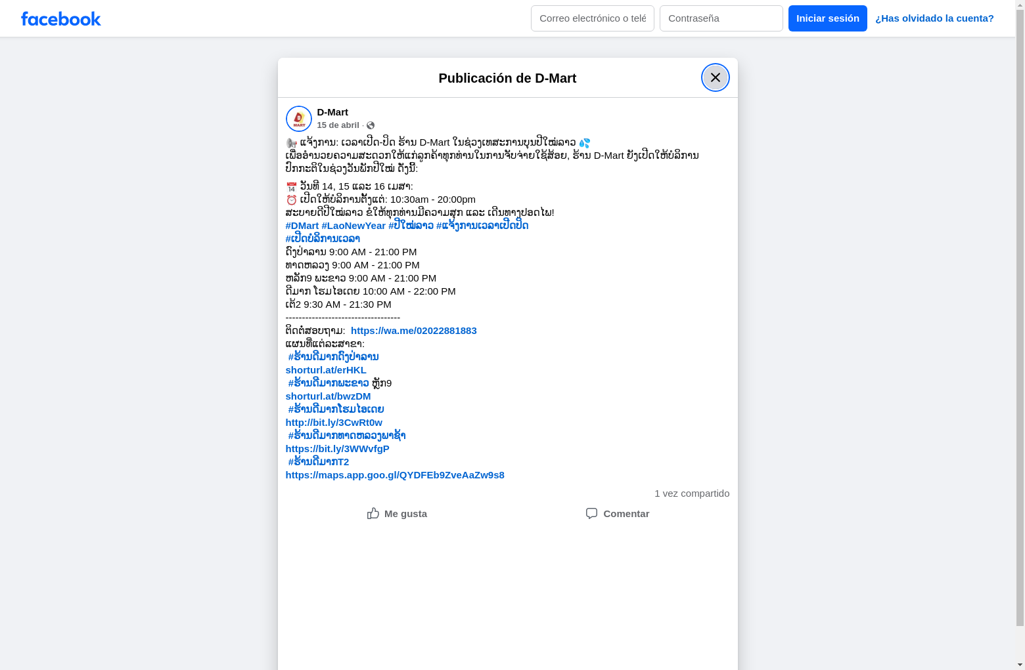Click the public globe icon next to the date
Image resolution: width=1025 pixels, height=670 pixels.
pyautogui.click(x=371, y=125)
